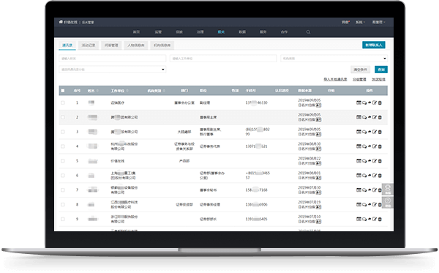Check the checkbox for row 3
This screenshot has height=273, width=439.
(63, 132)
